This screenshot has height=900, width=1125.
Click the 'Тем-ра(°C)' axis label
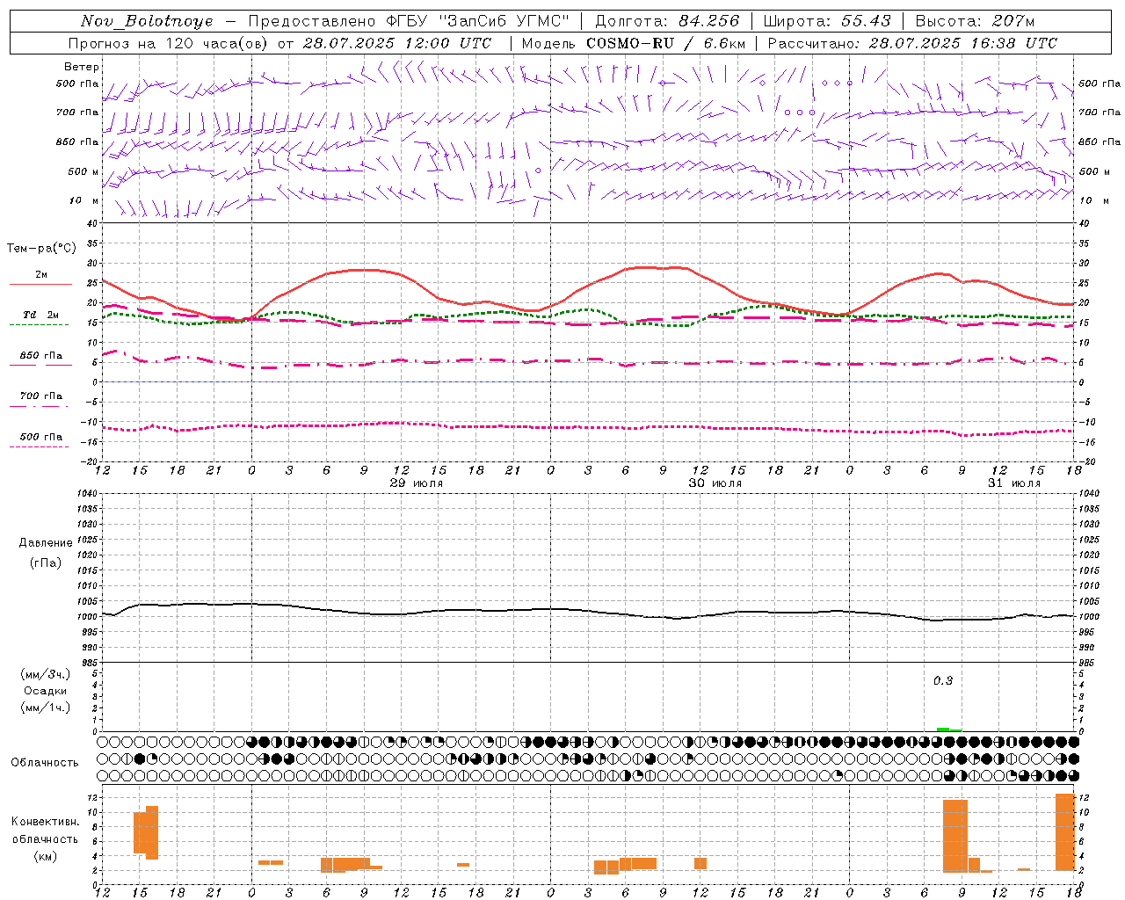click(x=41, y=249)
